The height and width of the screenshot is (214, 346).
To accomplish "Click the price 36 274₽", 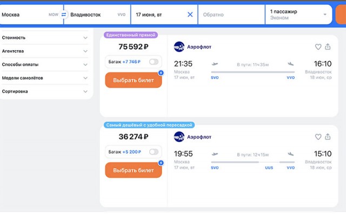I will coord(134,137).
